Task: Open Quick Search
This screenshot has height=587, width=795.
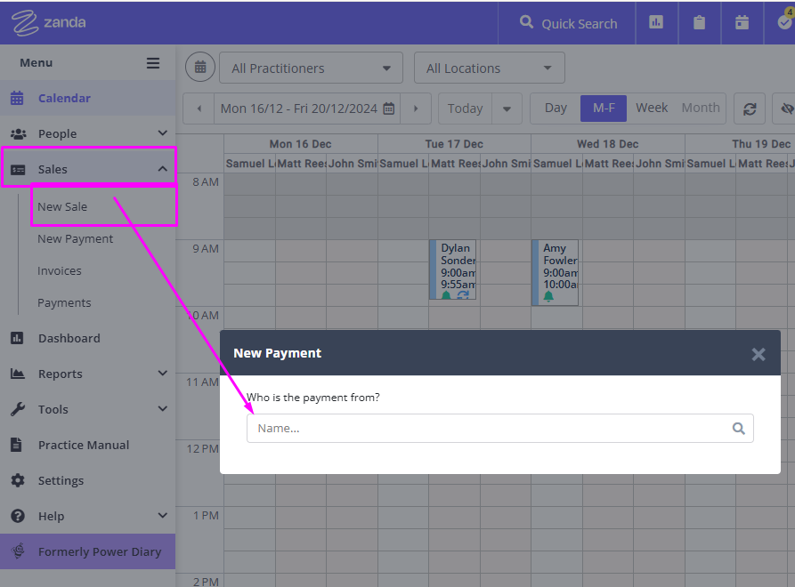Action: pyautogui.click(x=568, y=23)
